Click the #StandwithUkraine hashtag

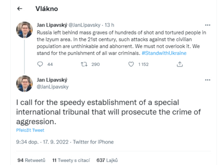(x=164, y=53)
